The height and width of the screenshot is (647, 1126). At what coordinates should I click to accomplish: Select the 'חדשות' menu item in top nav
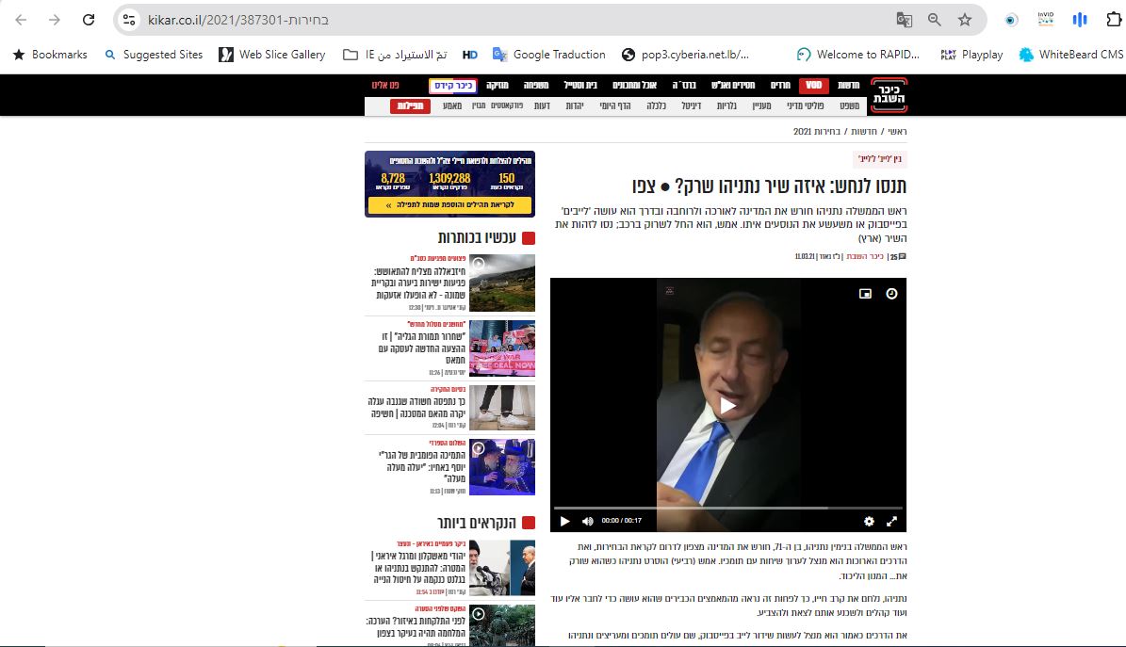(x=850, y=86)
